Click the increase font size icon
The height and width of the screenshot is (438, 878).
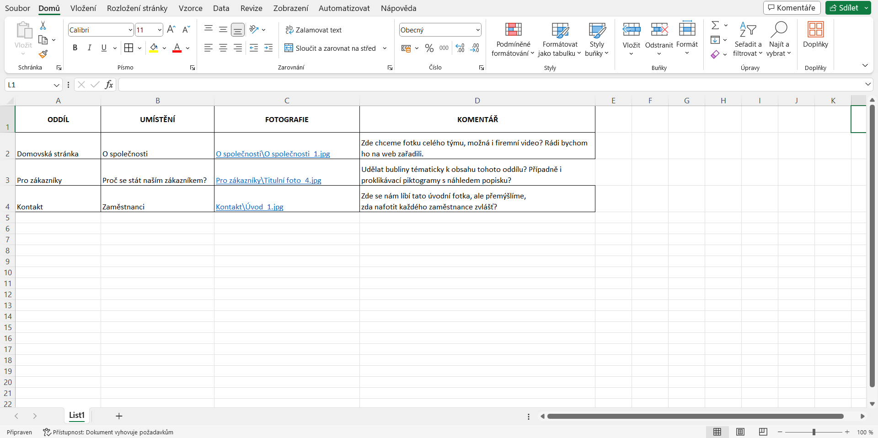pyautogui.click(x=171, y=30)
